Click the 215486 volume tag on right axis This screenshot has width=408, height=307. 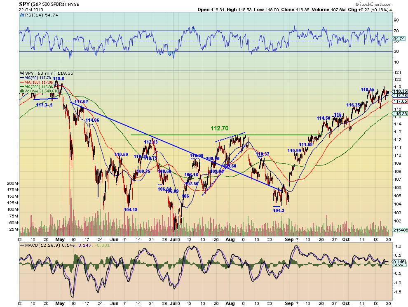click(x=400, y=230)
